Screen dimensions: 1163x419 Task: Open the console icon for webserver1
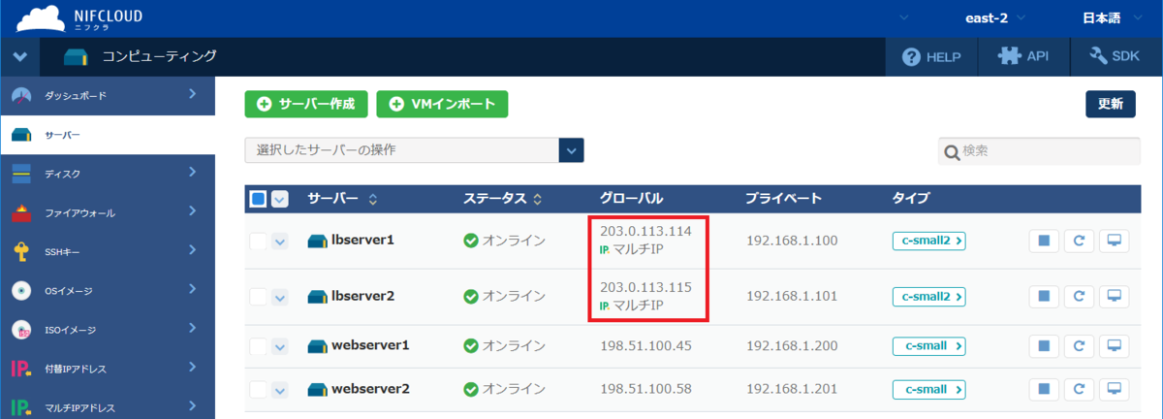(1114, 345)
